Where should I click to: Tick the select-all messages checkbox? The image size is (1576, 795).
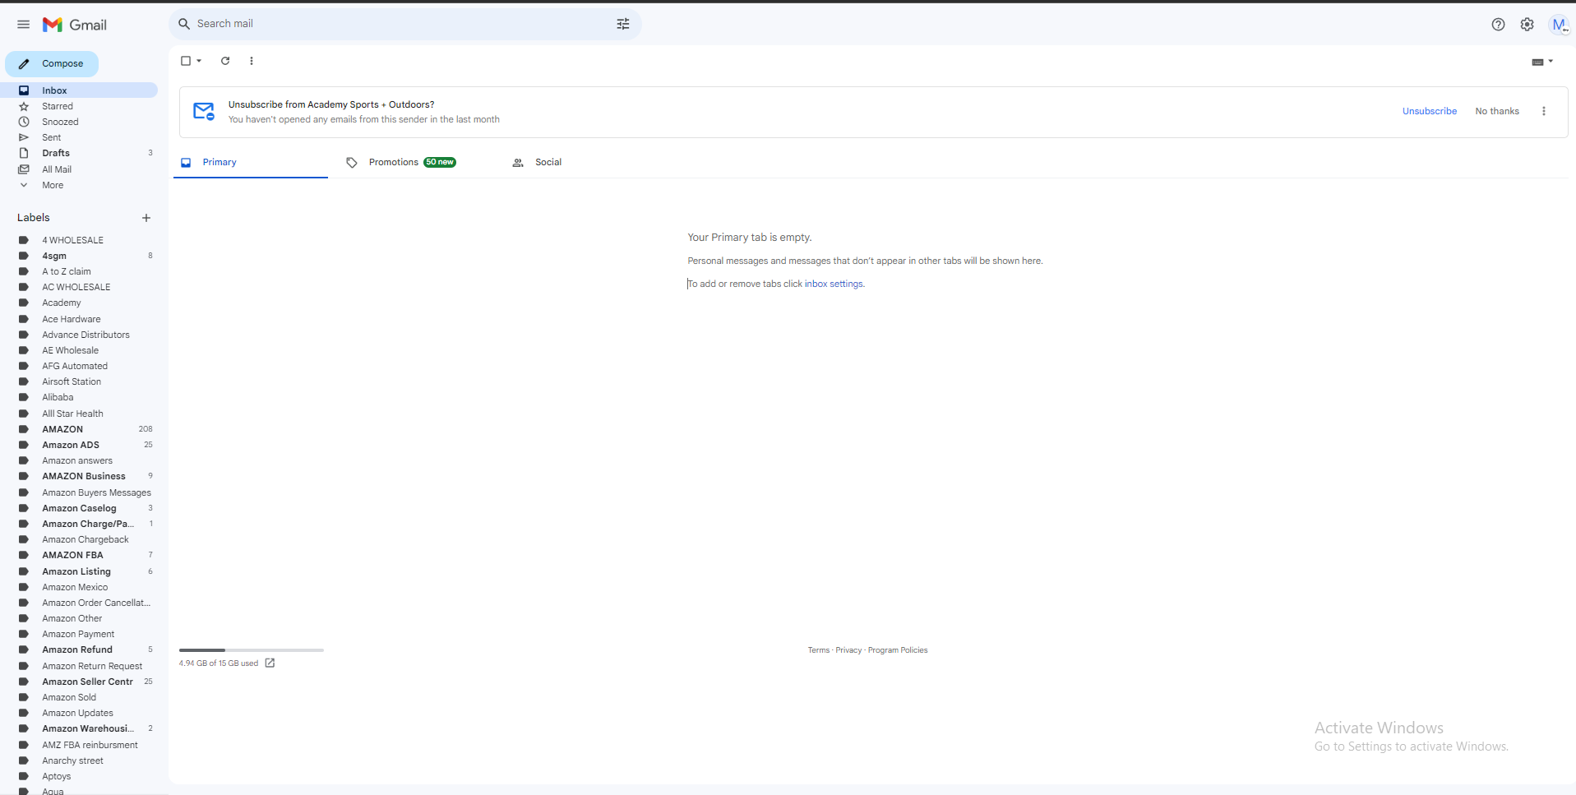(186, 61)
